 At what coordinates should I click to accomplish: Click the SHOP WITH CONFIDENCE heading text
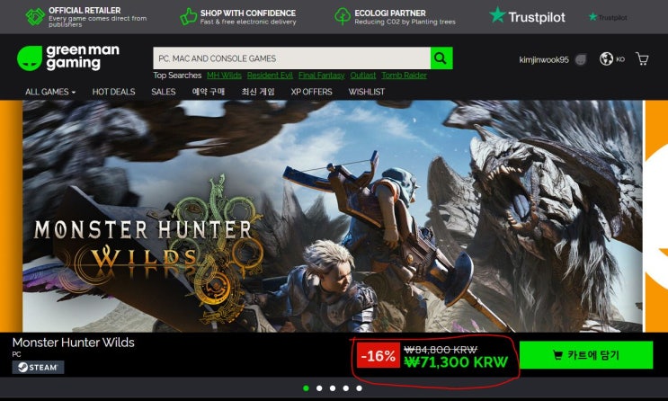tap(248, 13)
